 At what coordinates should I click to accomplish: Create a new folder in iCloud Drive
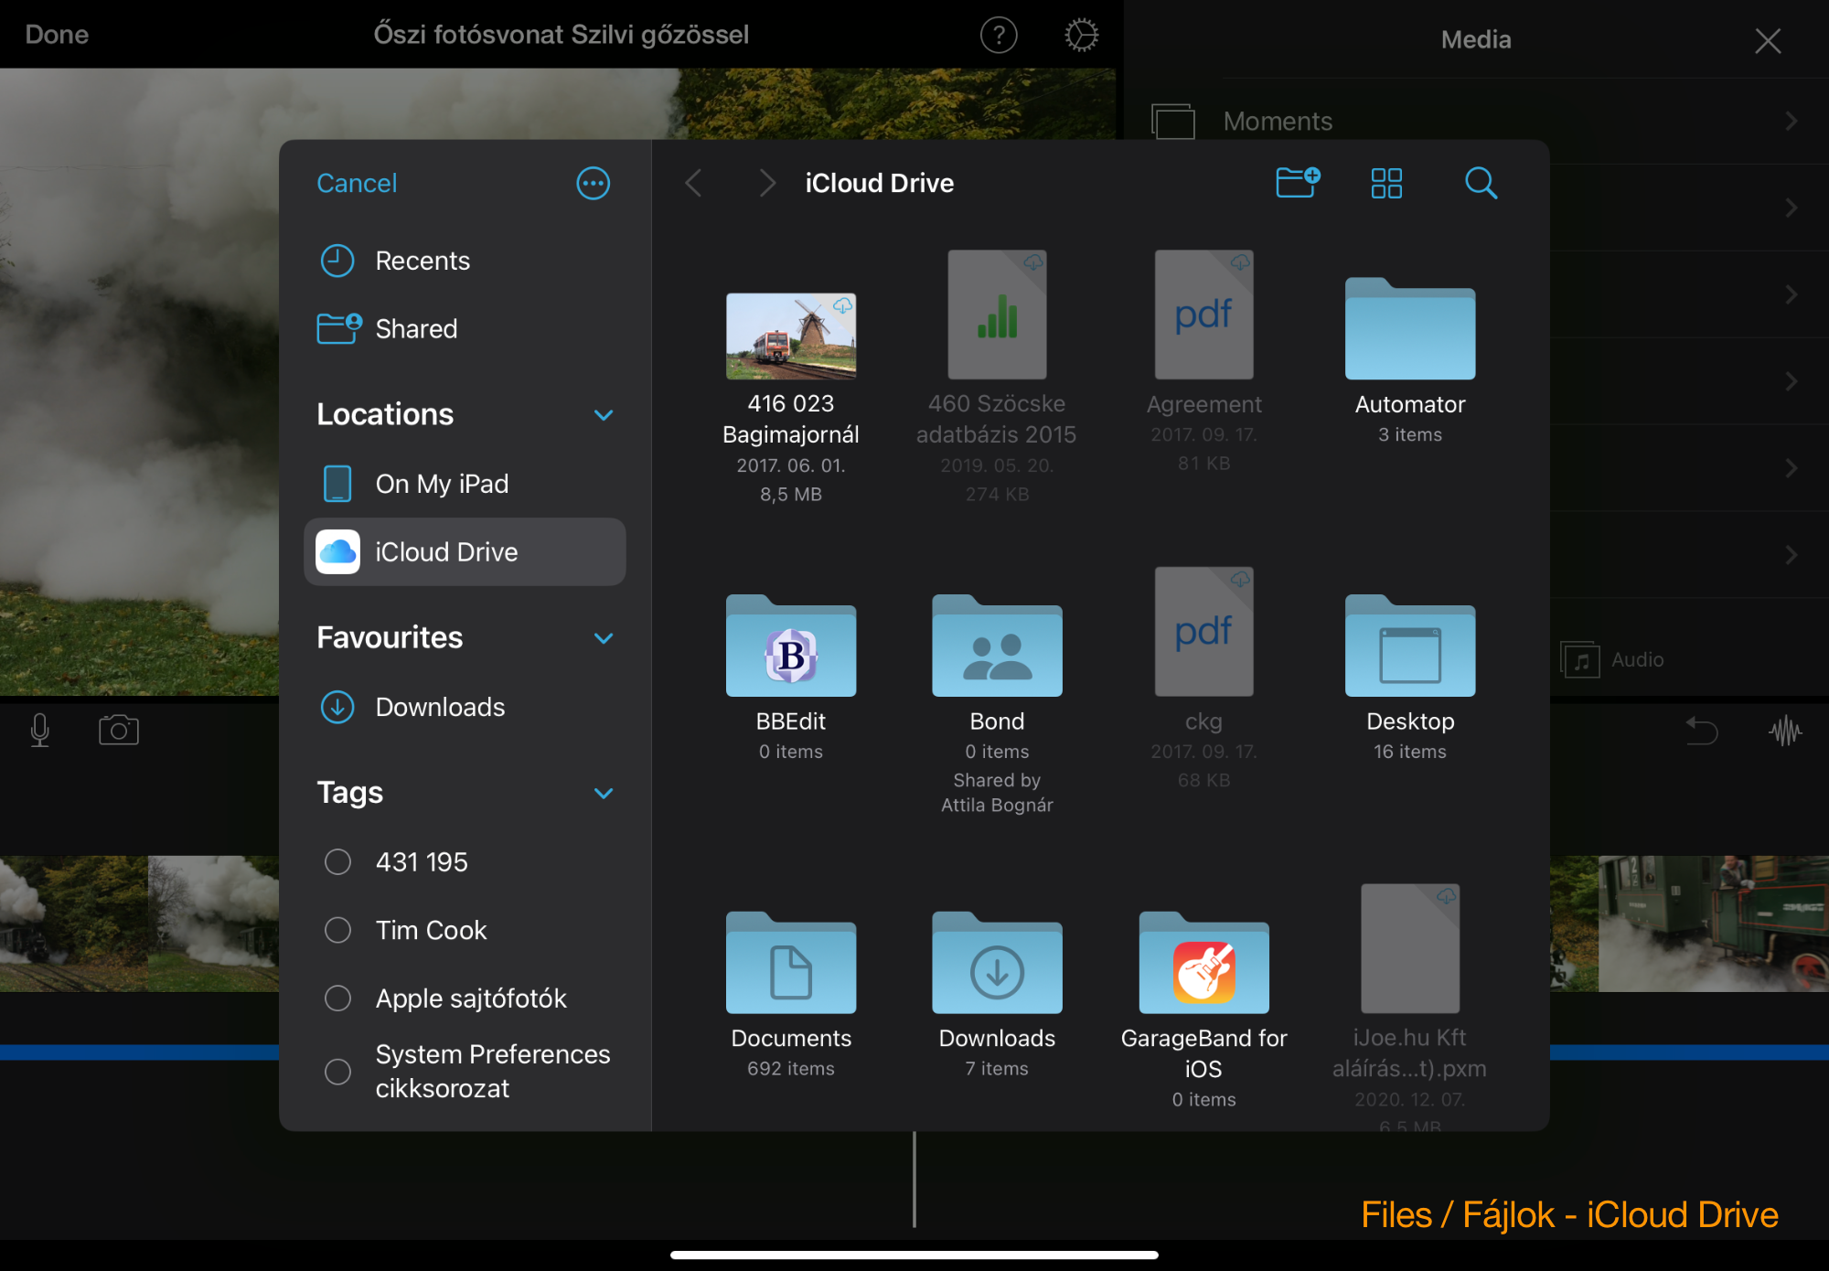point(1298,182)
